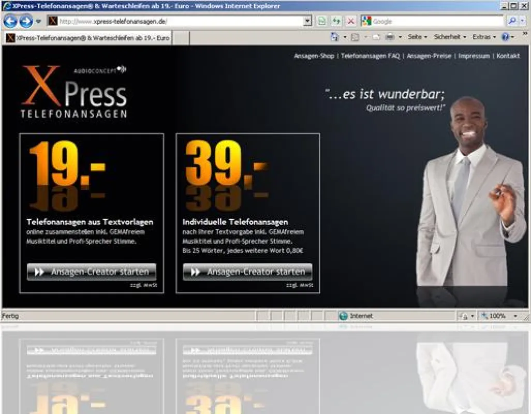The height and width of the screenshot is (414, 531).
Task: Start Ansagen-Creator in the 19.- box
Action: pyautogui.click(x=92, y=272)
